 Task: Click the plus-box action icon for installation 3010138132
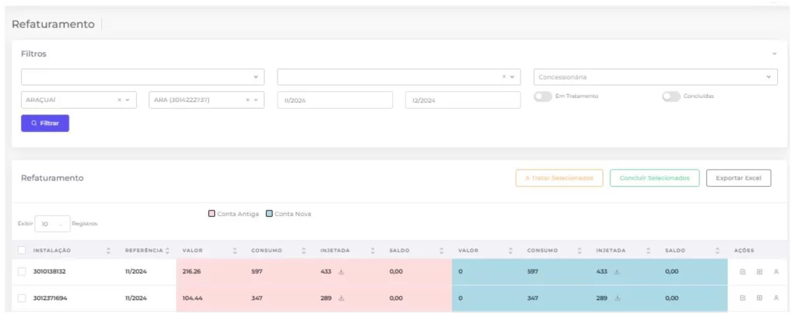(x=760, y=272)
